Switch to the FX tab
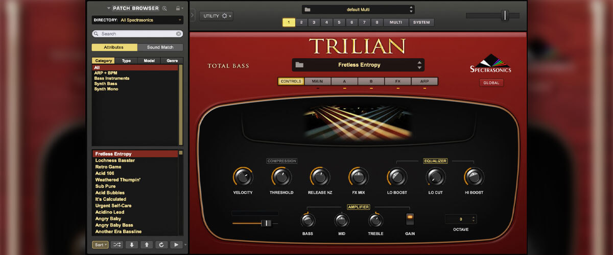The width and height of the screenshot is (613, 255). click(397, 81)
